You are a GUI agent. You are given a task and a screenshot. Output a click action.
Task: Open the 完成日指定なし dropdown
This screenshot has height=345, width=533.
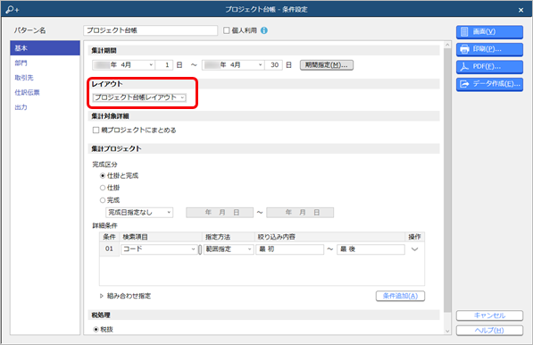coord(139,213)
